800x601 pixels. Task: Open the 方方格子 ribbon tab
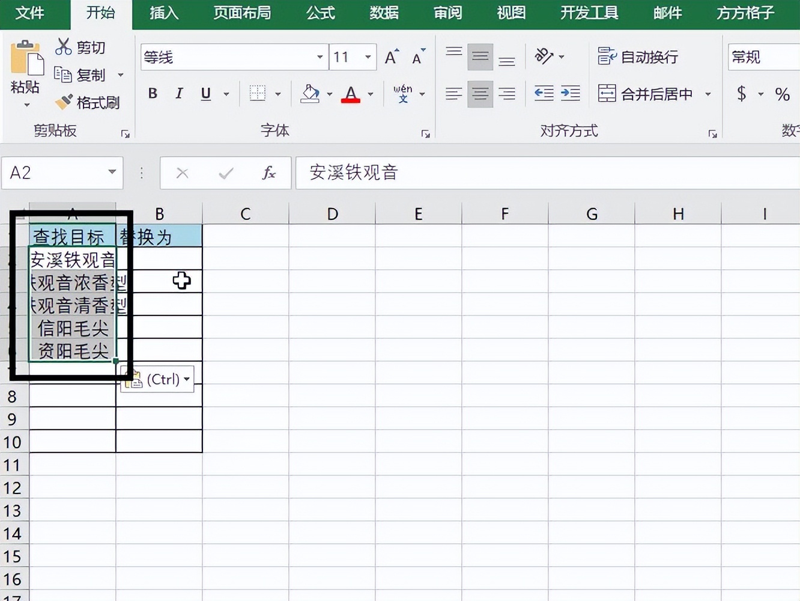point(744,13)
